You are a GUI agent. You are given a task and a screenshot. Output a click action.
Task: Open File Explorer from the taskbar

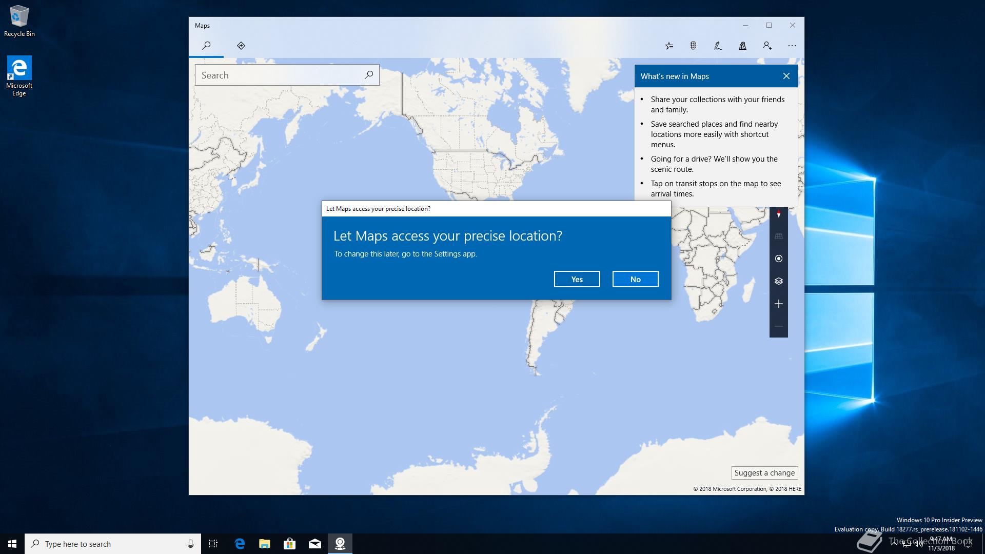(x=265, y=544)
